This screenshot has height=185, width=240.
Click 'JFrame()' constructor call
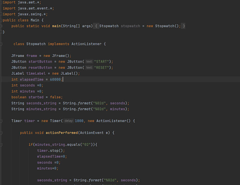(61, 56)
